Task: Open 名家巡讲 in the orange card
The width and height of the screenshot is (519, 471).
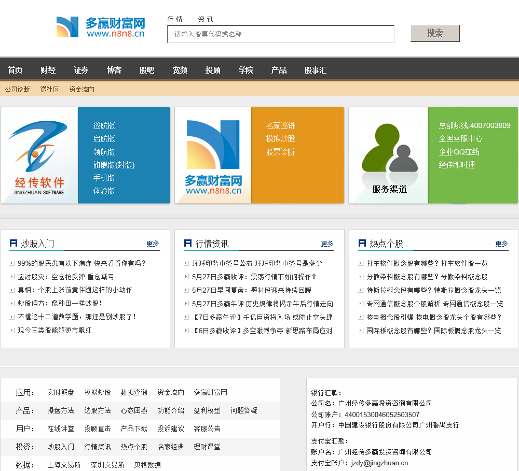Action: tap(280, 125)
